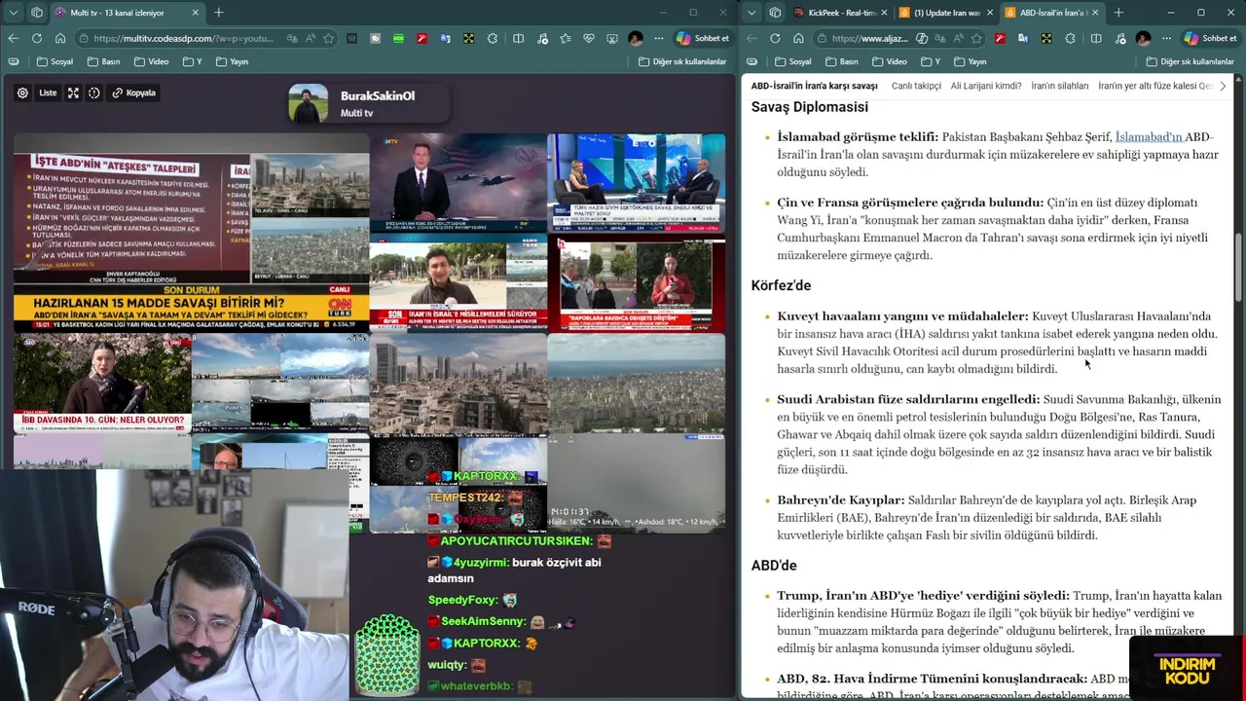Screen dimensions: 1246x701
Task: Open new tab in the right browser
Action: (x=1118, y=13)
